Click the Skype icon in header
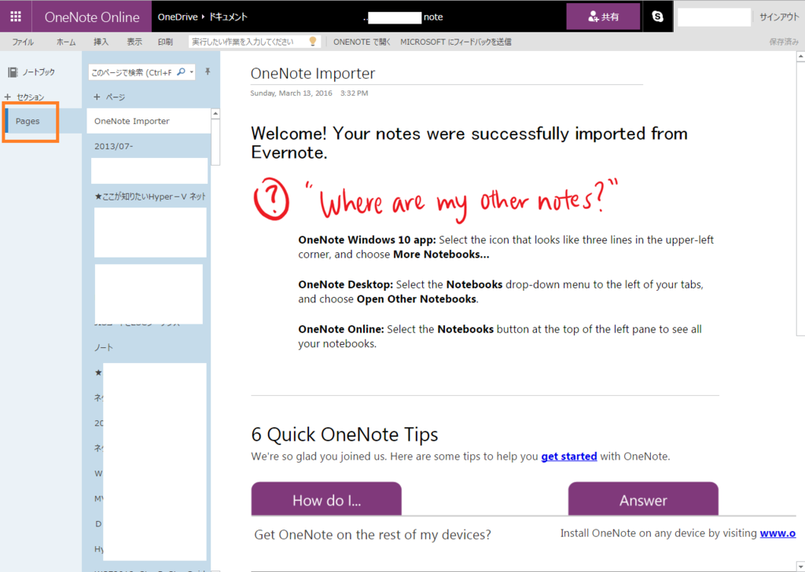Screen dimensions: 805x572 [x=657, y=16]
